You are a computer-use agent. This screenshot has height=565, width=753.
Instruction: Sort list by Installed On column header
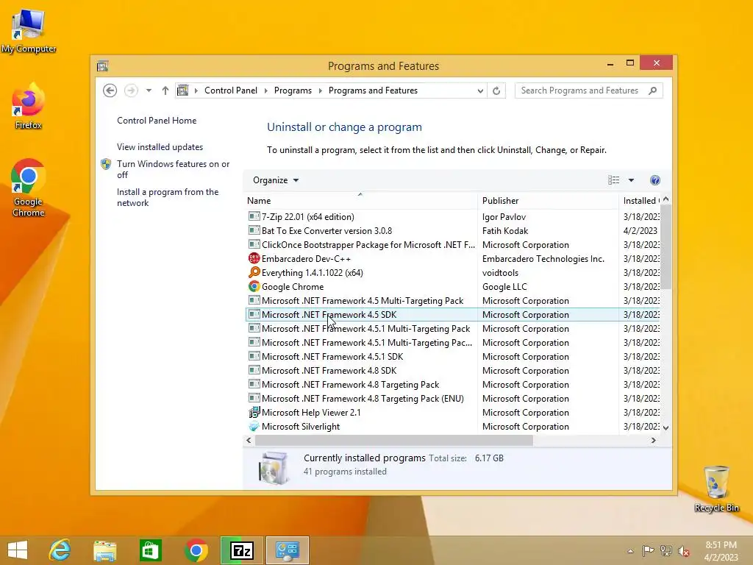(x=640, y=201)
